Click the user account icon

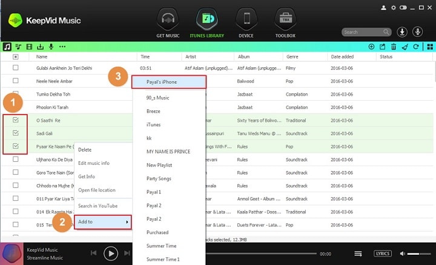383,8
